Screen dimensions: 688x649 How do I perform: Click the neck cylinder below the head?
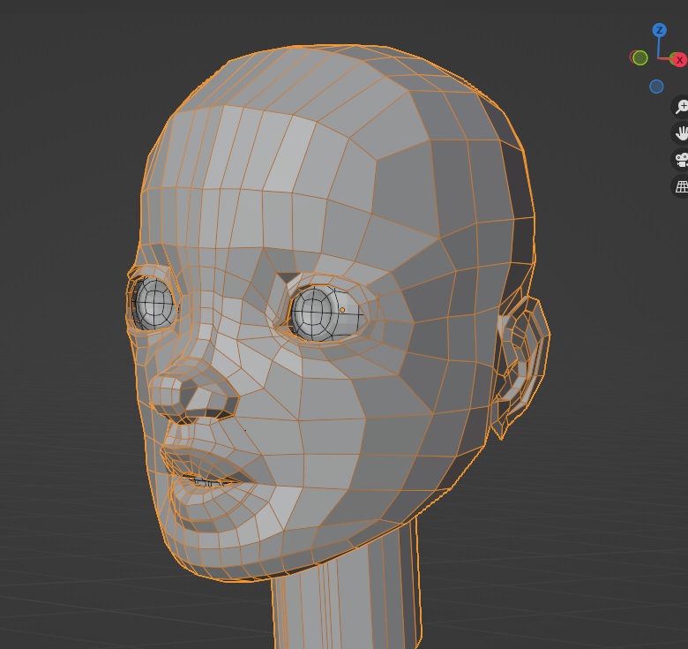(x=344, y=600)
